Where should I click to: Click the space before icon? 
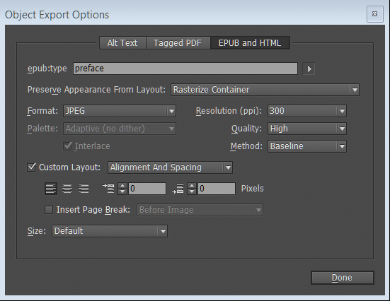coord(108,188)
